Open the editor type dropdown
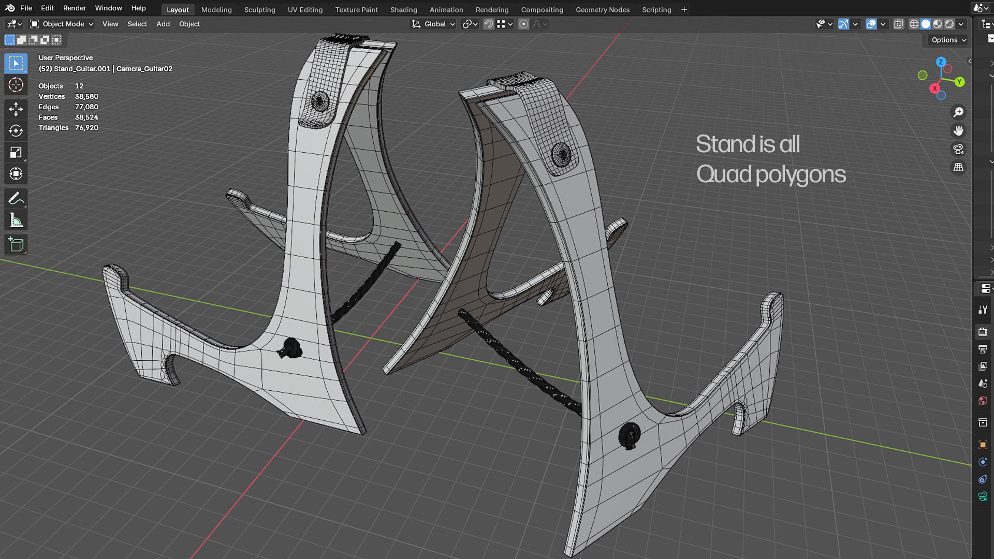This screenshot has height=559, width=994. pos(13,24)
